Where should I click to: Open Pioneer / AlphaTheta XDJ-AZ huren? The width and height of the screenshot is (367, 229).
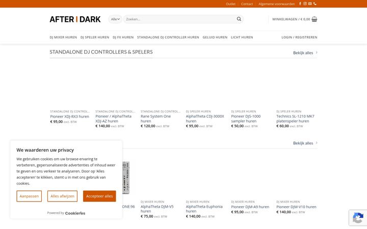113,119
